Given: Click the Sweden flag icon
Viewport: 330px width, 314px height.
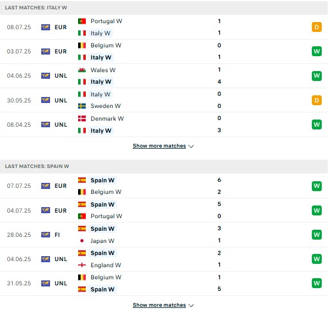Looking at the screenshot, I should coord(81,106).
